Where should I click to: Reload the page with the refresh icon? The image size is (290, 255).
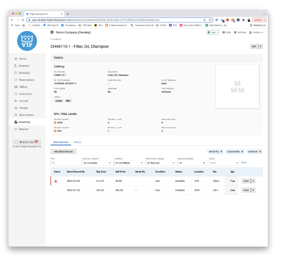click(x=23, y=20)
